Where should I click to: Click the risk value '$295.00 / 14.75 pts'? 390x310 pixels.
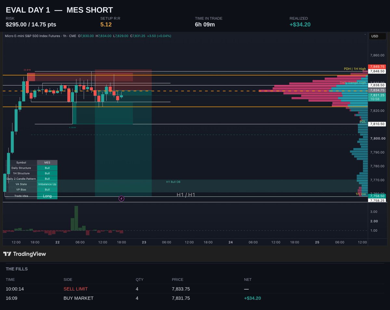click(31, 24)
